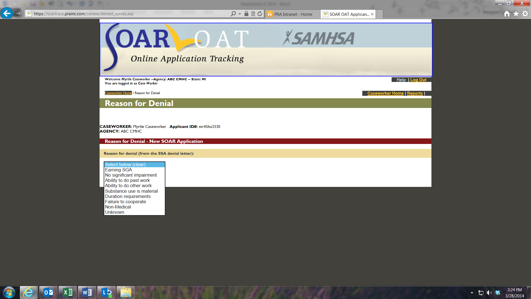Switch to the PRA Intranet - Home tab

(x=293, y=14)
